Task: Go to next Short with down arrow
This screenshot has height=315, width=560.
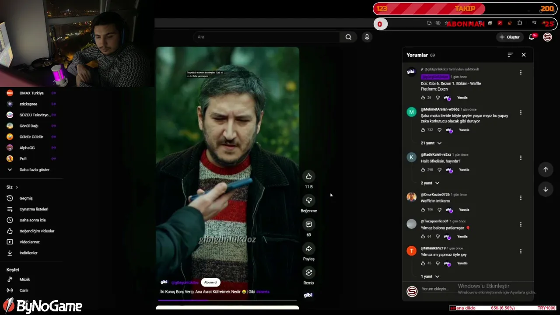Action: click(546, 189)
